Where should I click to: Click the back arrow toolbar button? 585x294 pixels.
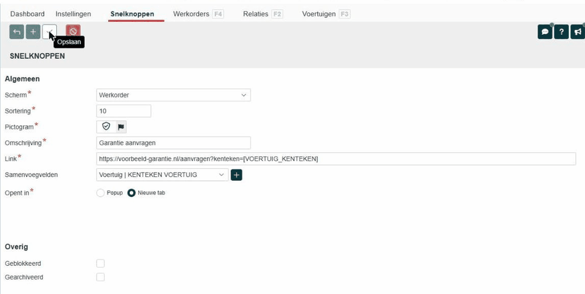(17, 32)
